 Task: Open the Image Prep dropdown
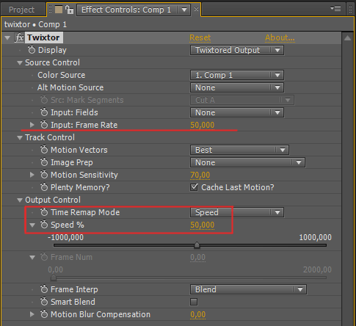(247, 162)
